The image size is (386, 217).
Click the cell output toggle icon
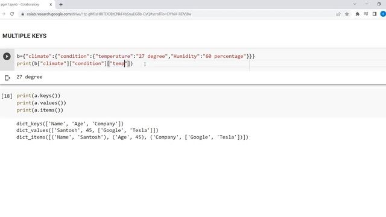tap(7, 78)
